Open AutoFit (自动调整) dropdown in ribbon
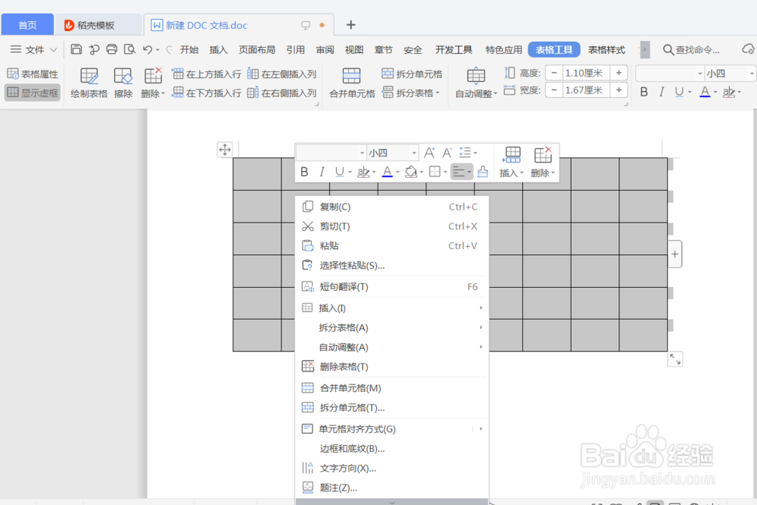Viewport: 757px width, 505px height. pos(476,83)
